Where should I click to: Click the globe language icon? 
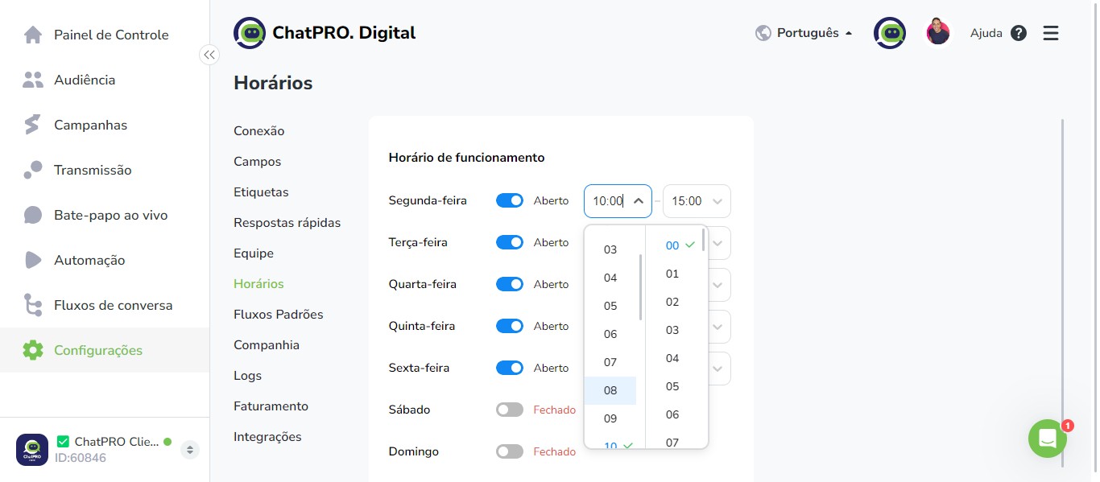[763, 33]
